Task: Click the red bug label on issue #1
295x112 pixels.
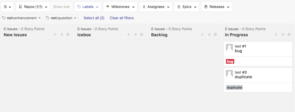Action: click(x=230, y=61)
